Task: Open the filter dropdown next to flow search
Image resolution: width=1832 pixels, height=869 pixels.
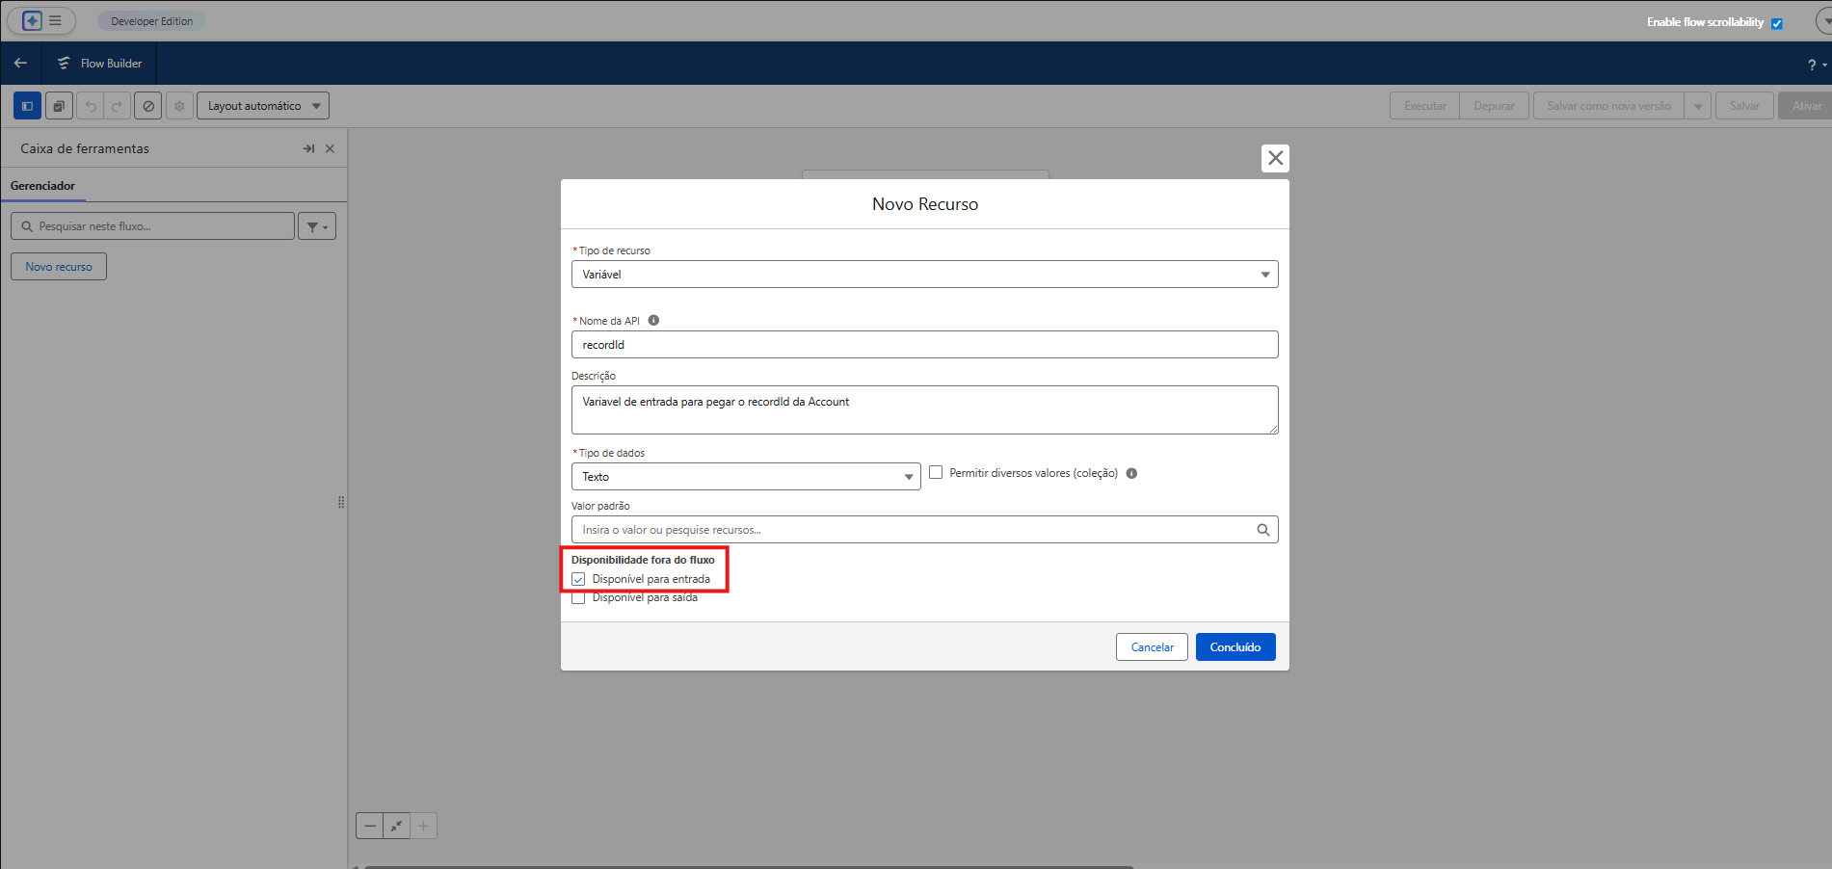Action: click(316, 225)
